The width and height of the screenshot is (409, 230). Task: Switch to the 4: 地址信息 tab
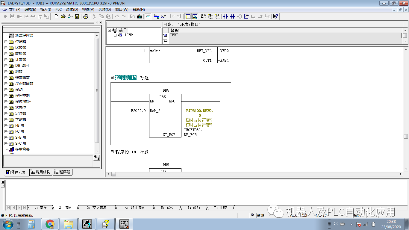(135, 208)
